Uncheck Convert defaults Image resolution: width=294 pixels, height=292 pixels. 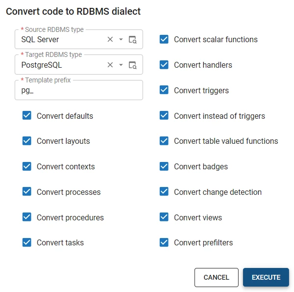(27, 116)
